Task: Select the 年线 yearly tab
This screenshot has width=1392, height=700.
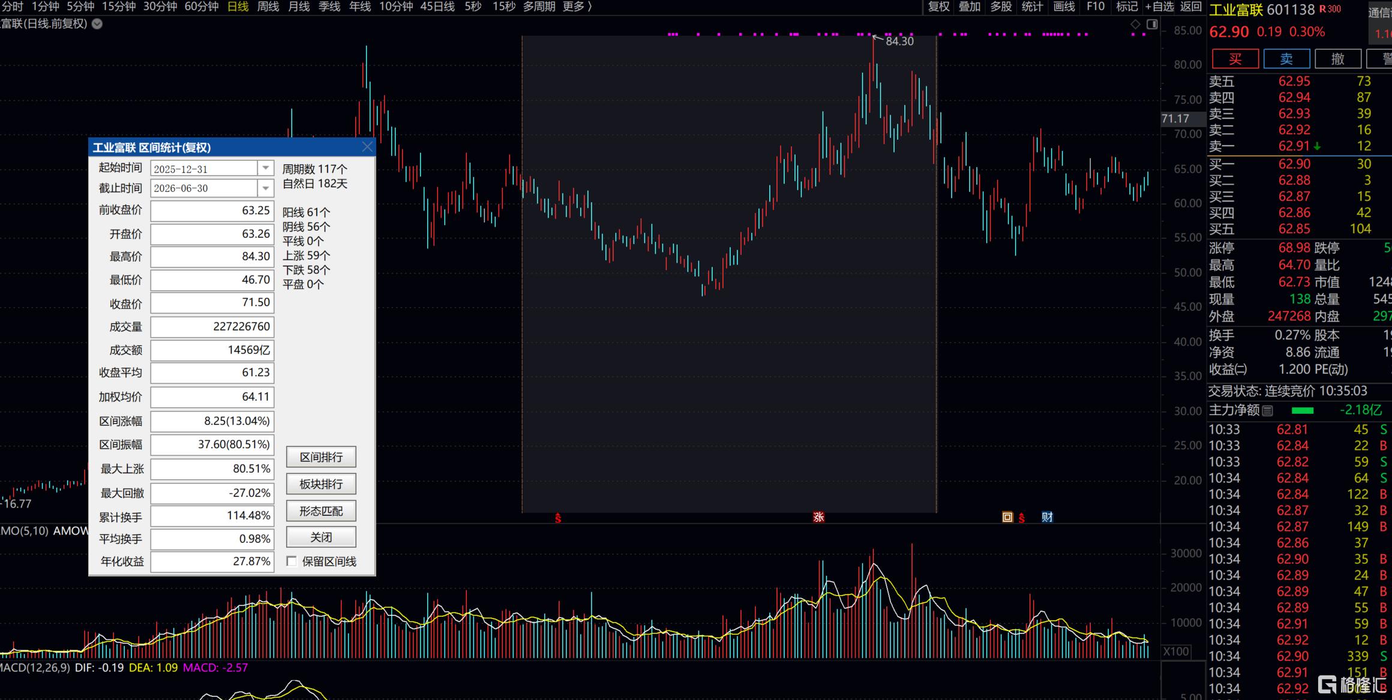Action: tap(360, 7)
